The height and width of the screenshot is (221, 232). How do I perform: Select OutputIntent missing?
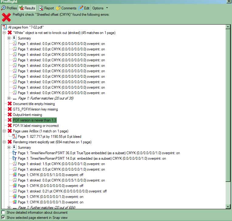(27, 115)
